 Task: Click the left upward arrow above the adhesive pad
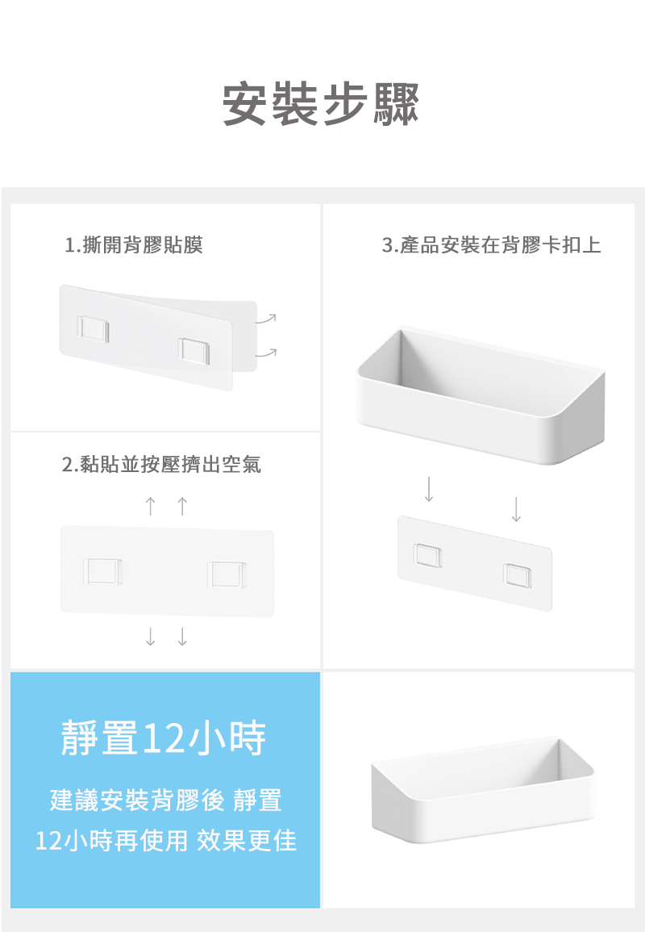(x=151, y=506)
